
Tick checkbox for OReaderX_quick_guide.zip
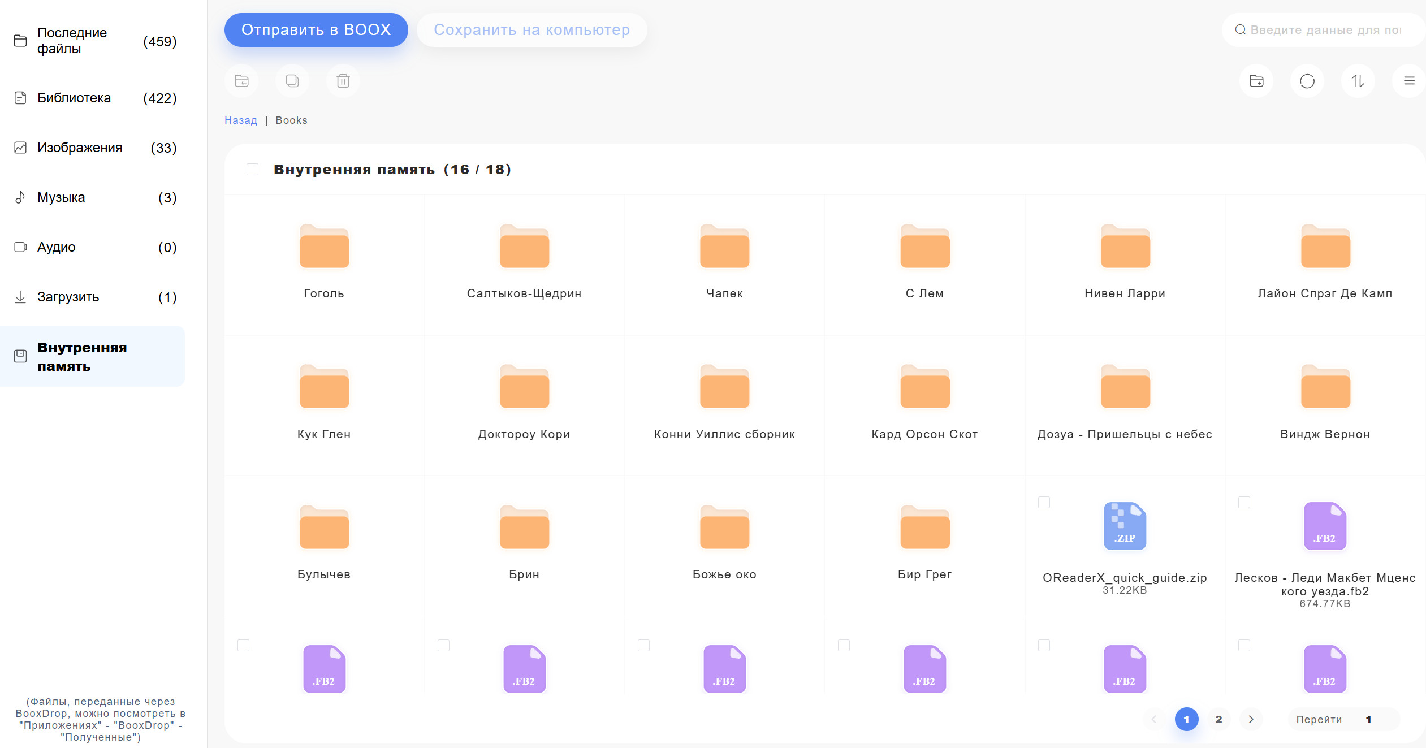tap(1044, 502)
